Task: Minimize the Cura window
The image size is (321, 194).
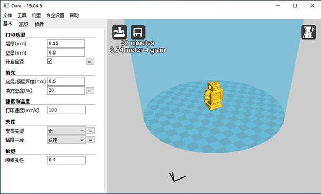Action: point(278,6)
